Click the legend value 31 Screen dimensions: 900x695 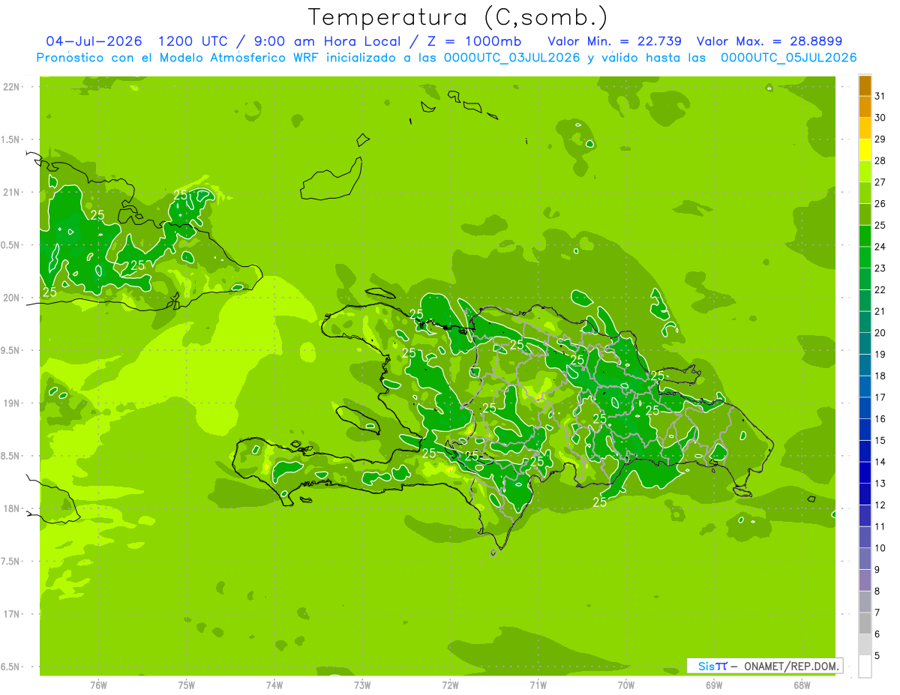tap(880, 96)
